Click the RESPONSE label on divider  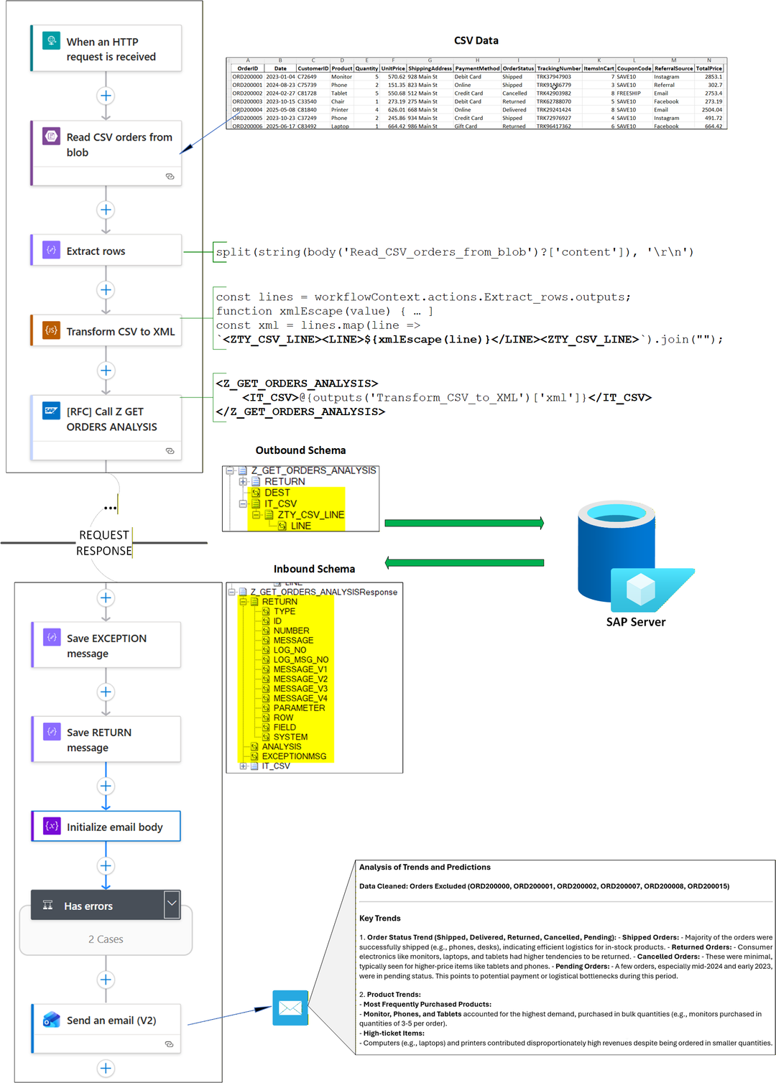[104, 551]
